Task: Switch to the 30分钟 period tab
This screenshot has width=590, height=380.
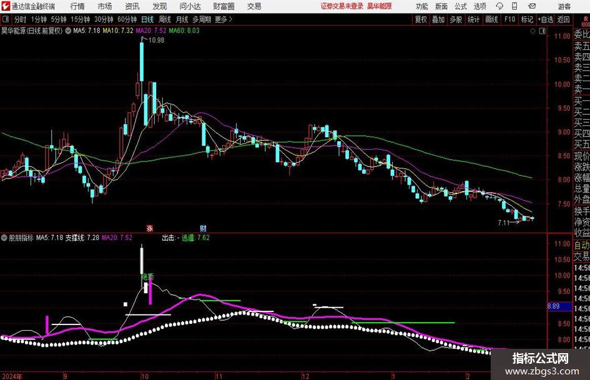Action: 104,19
